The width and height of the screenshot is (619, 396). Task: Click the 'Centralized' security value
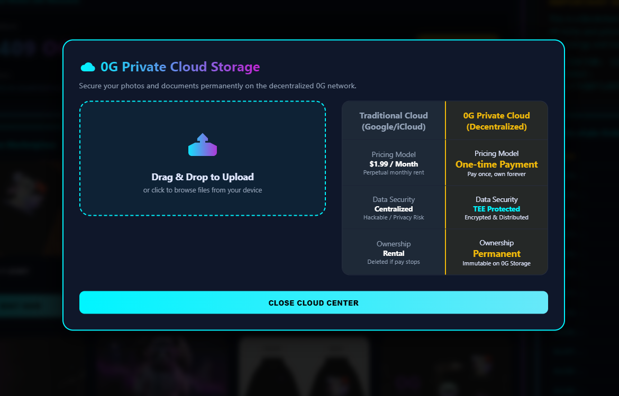click(394, 209)
